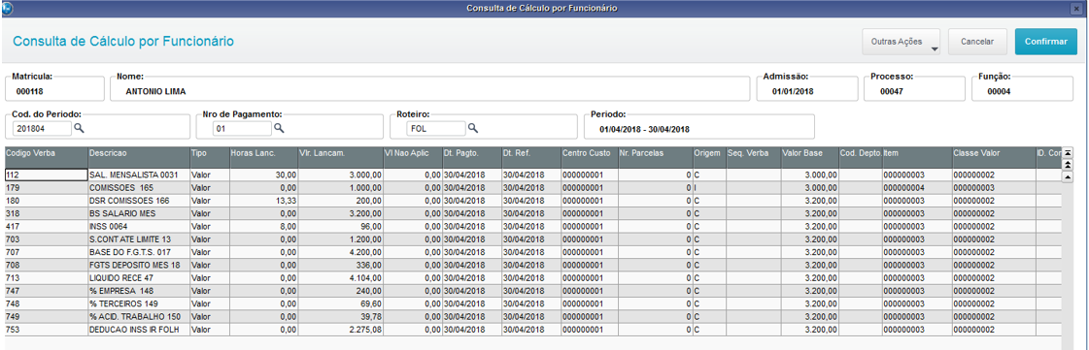This screenshot has height=350, width=1089.
Task: Select row FGTS DEPOSITO MES 18
Action: tap(532, 265)
